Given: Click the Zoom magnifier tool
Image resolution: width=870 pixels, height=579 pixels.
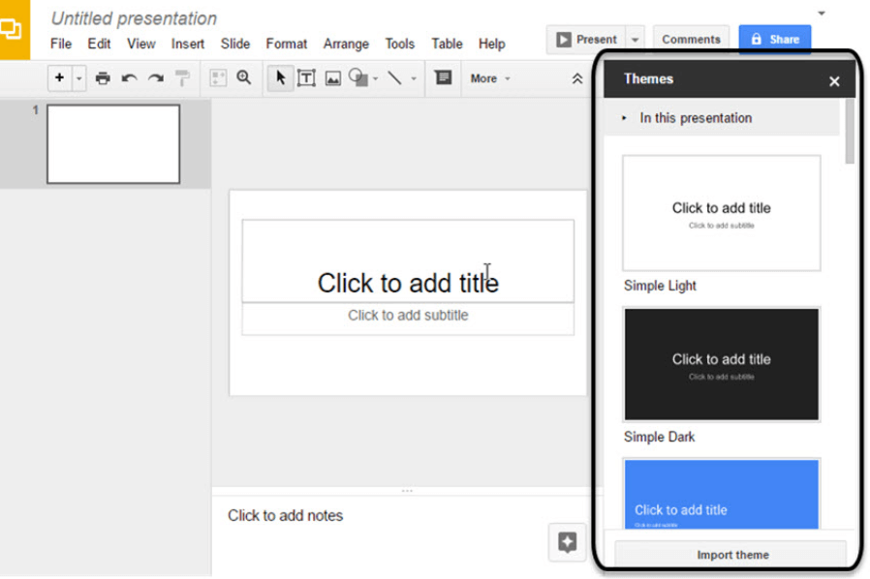Looking at the screenshot, I should click(244, 78).
